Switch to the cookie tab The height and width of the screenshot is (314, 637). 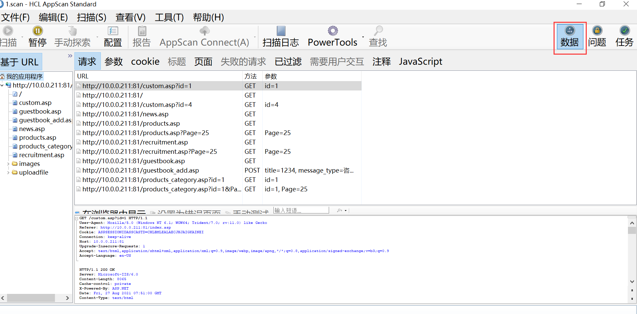pos(145,61)
